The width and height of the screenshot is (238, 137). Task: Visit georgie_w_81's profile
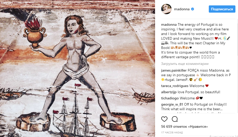[x=172, y=105]
